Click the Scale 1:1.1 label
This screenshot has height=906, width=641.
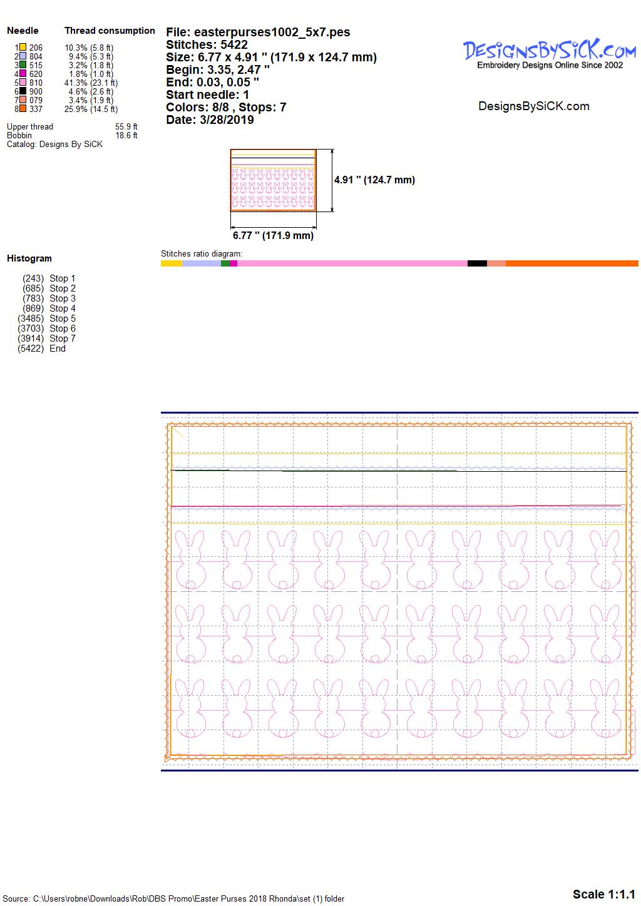[x=603, y=894]
